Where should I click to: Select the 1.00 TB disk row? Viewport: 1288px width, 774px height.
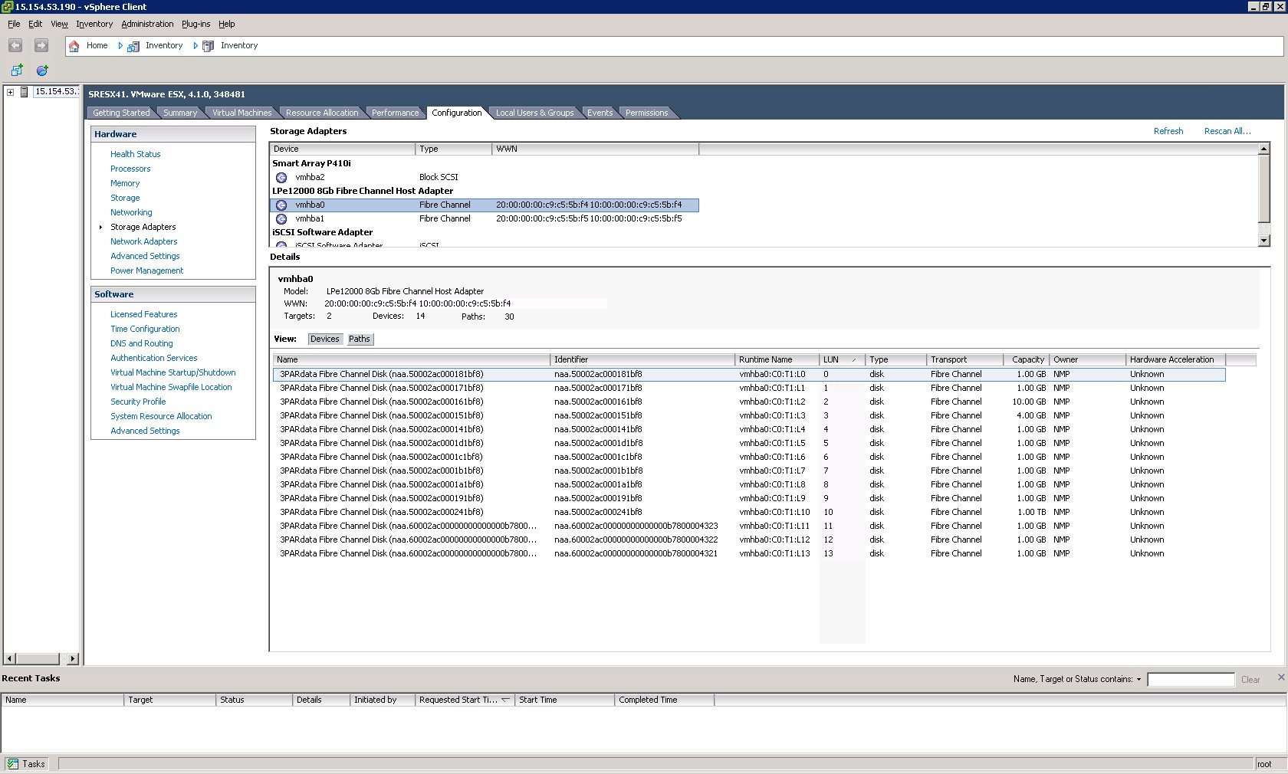tap(749, 512)
